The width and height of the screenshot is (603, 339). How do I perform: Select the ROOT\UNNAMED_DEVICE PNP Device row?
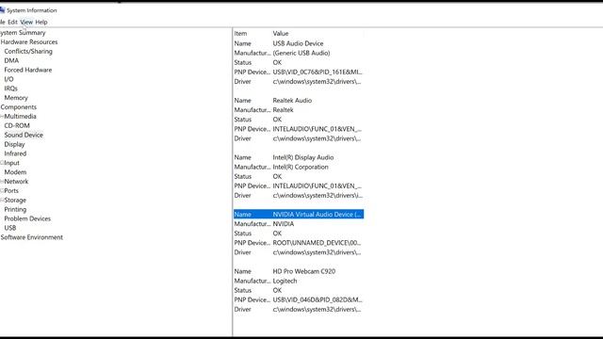coord(299,243)
